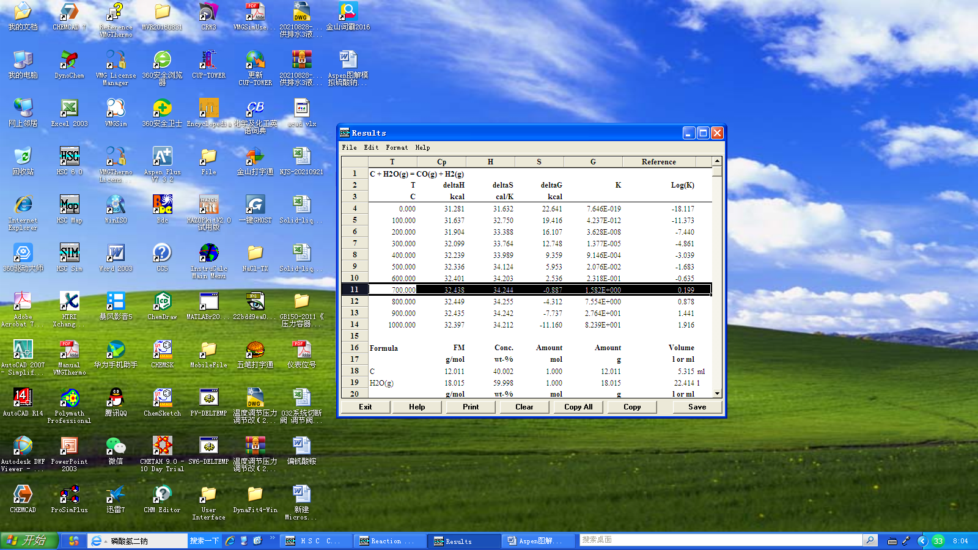Select the 22.414 volume cell
Viewport: 978px width, 550px height.
coord(659,383)
